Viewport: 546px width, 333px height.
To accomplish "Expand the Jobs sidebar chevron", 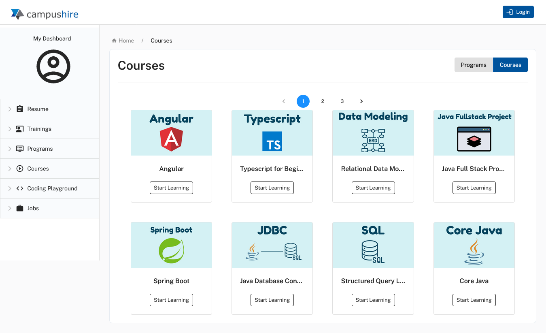I will pyautogui.click(x=10, y=208).
